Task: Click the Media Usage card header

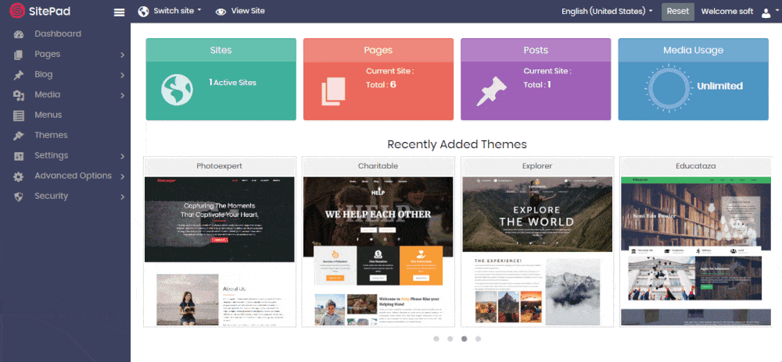Action: (x=693, y=50)
